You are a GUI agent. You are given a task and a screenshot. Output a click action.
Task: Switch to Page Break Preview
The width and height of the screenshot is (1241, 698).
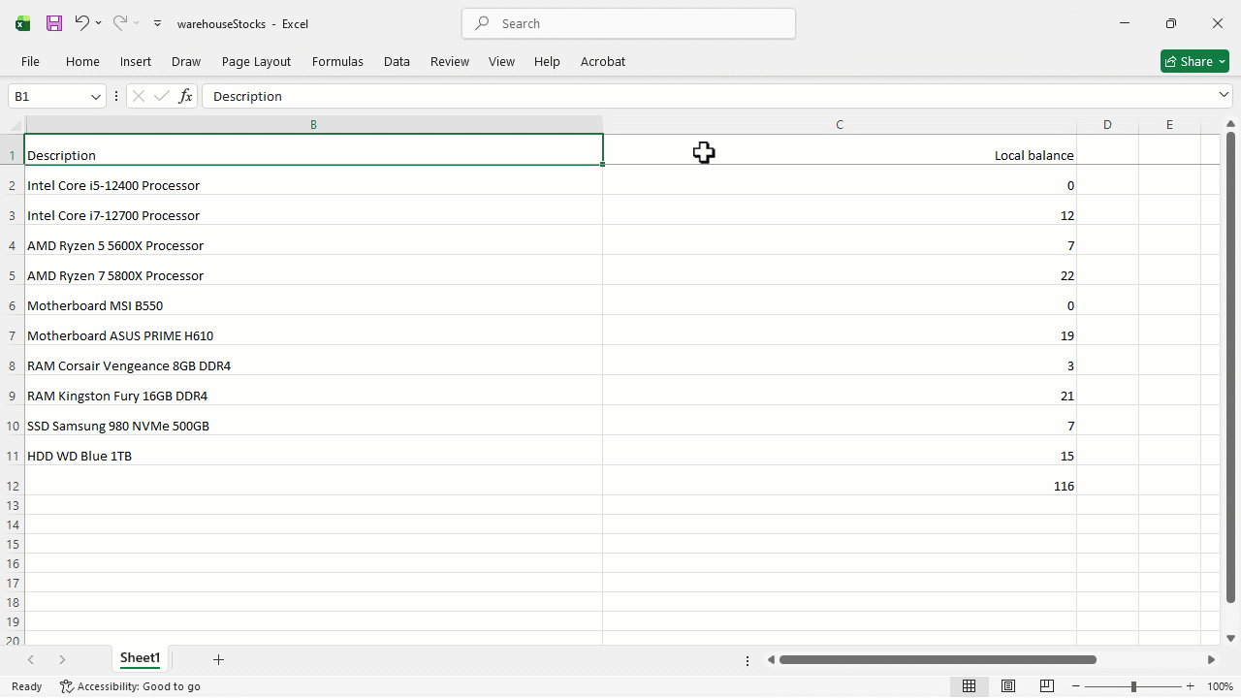[1047, 686]
